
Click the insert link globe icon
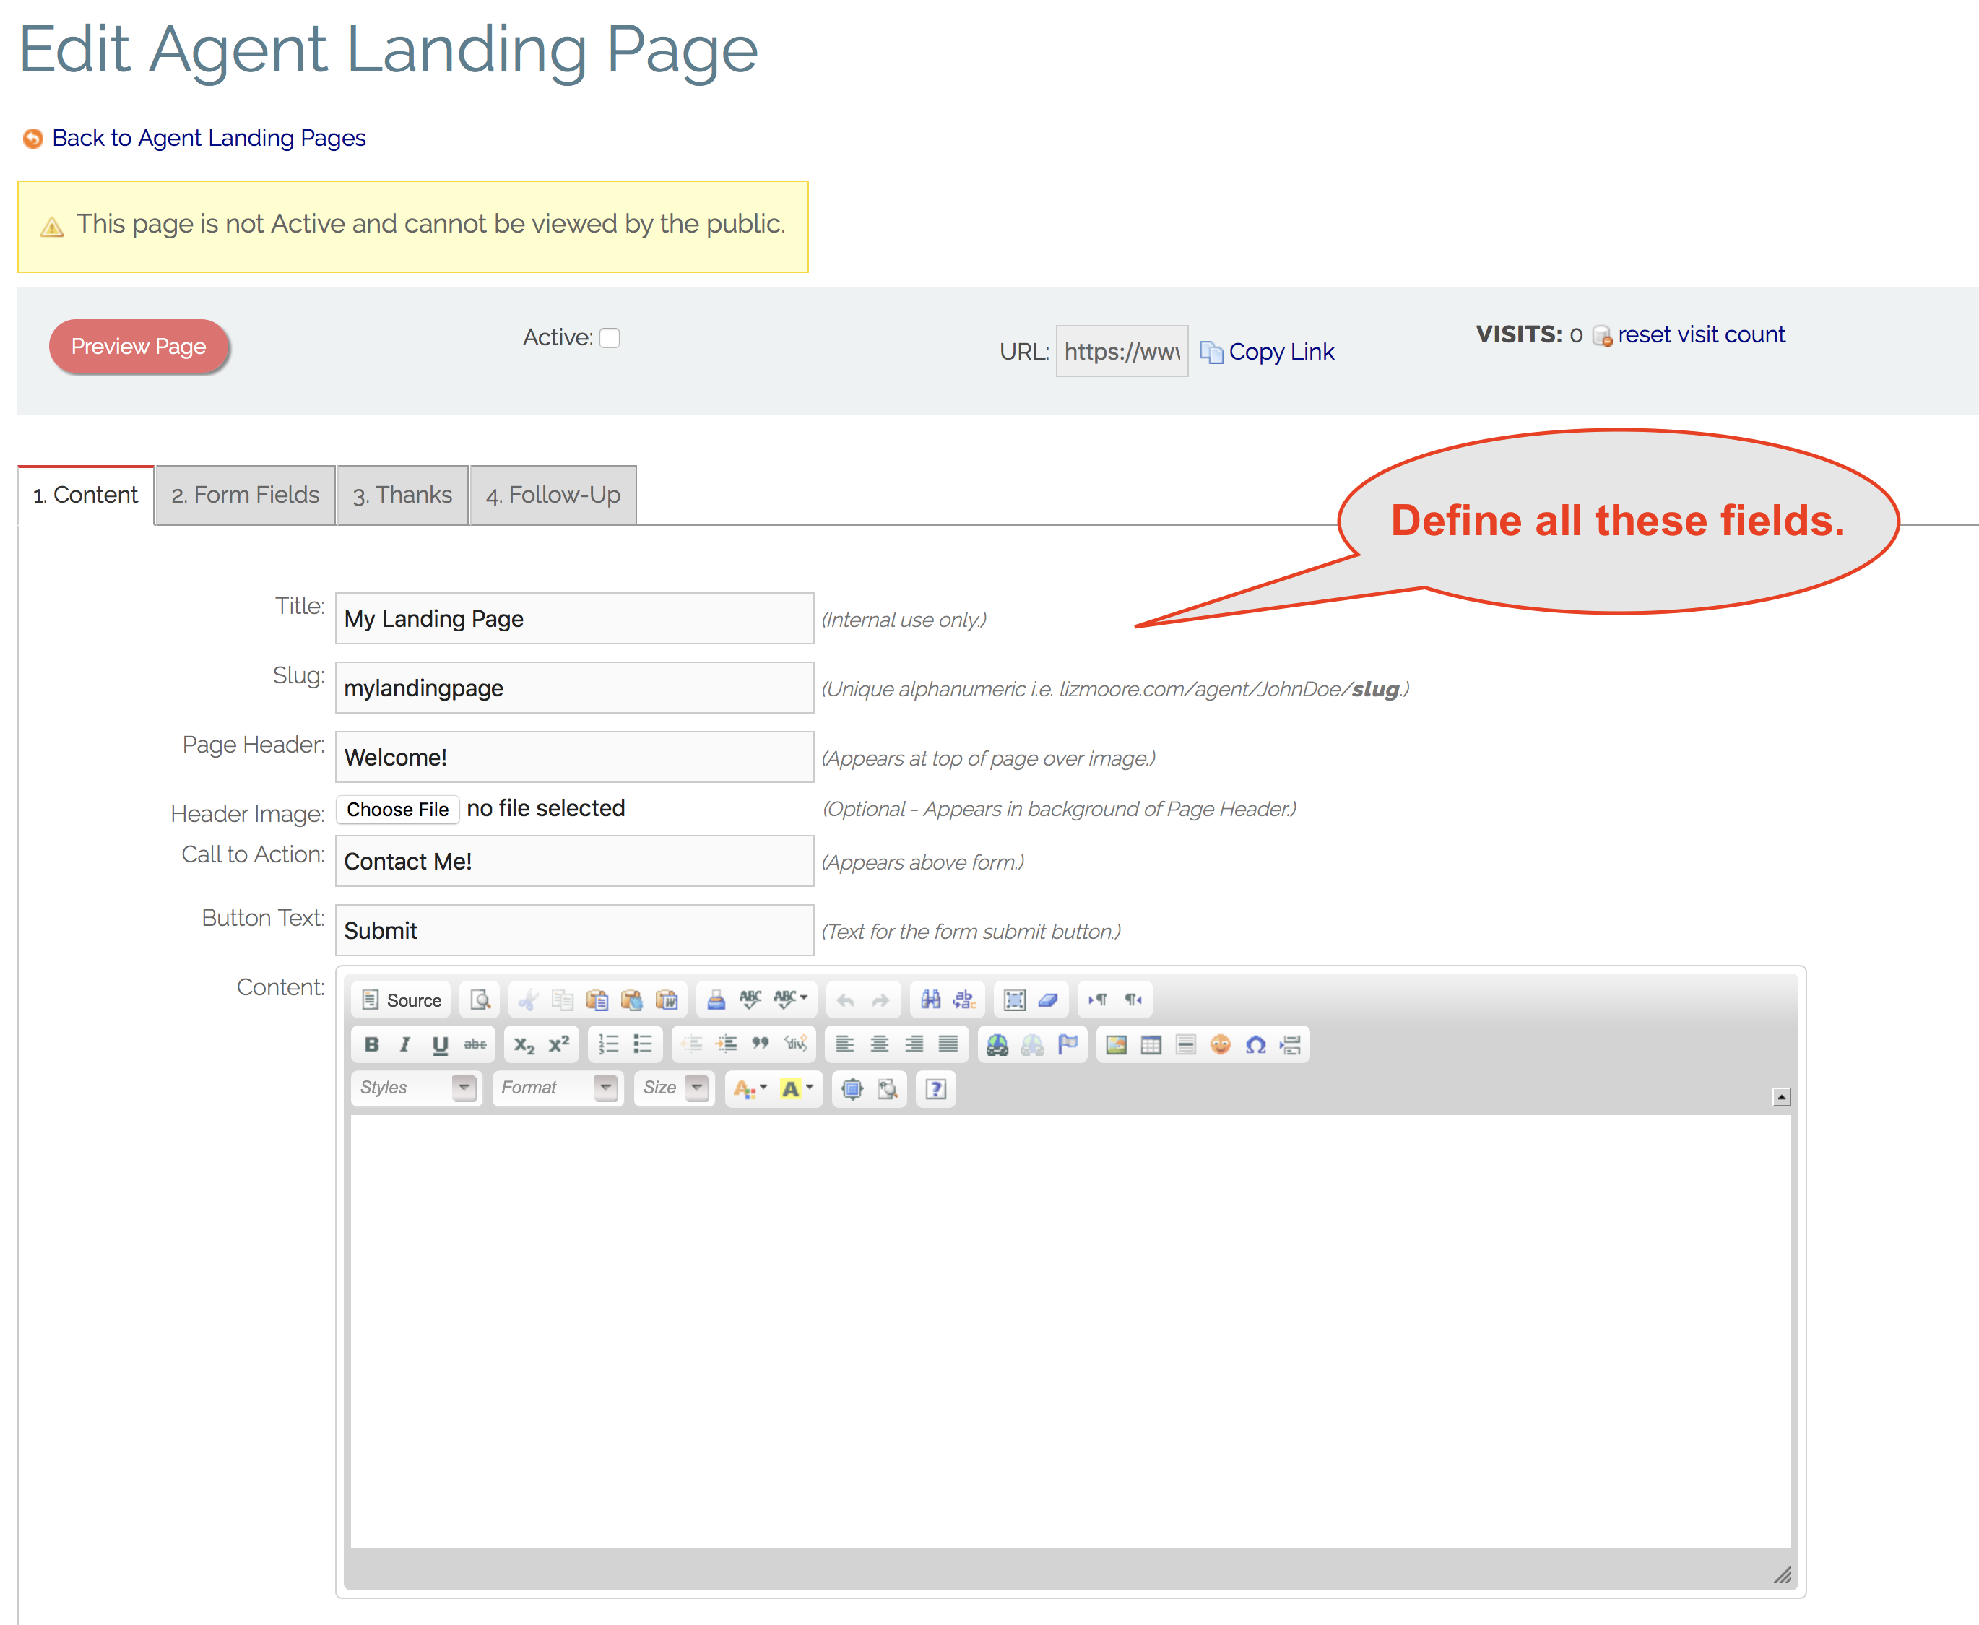pyautogui.click(x=997, y=1044)
